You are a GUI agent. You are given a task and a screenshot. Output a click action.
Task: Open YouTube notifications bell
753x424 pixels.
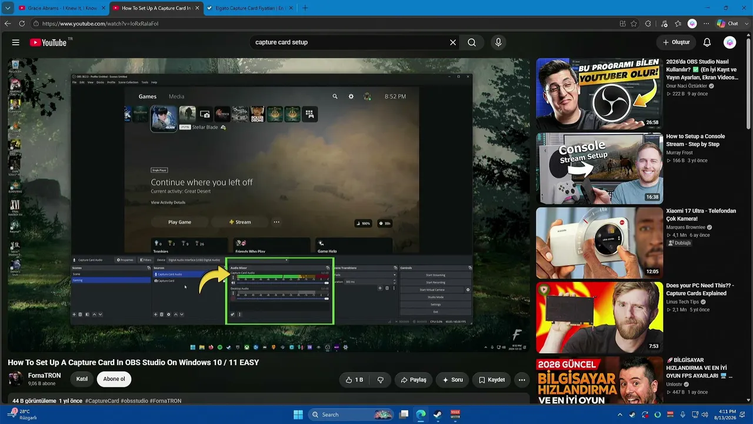707,42
